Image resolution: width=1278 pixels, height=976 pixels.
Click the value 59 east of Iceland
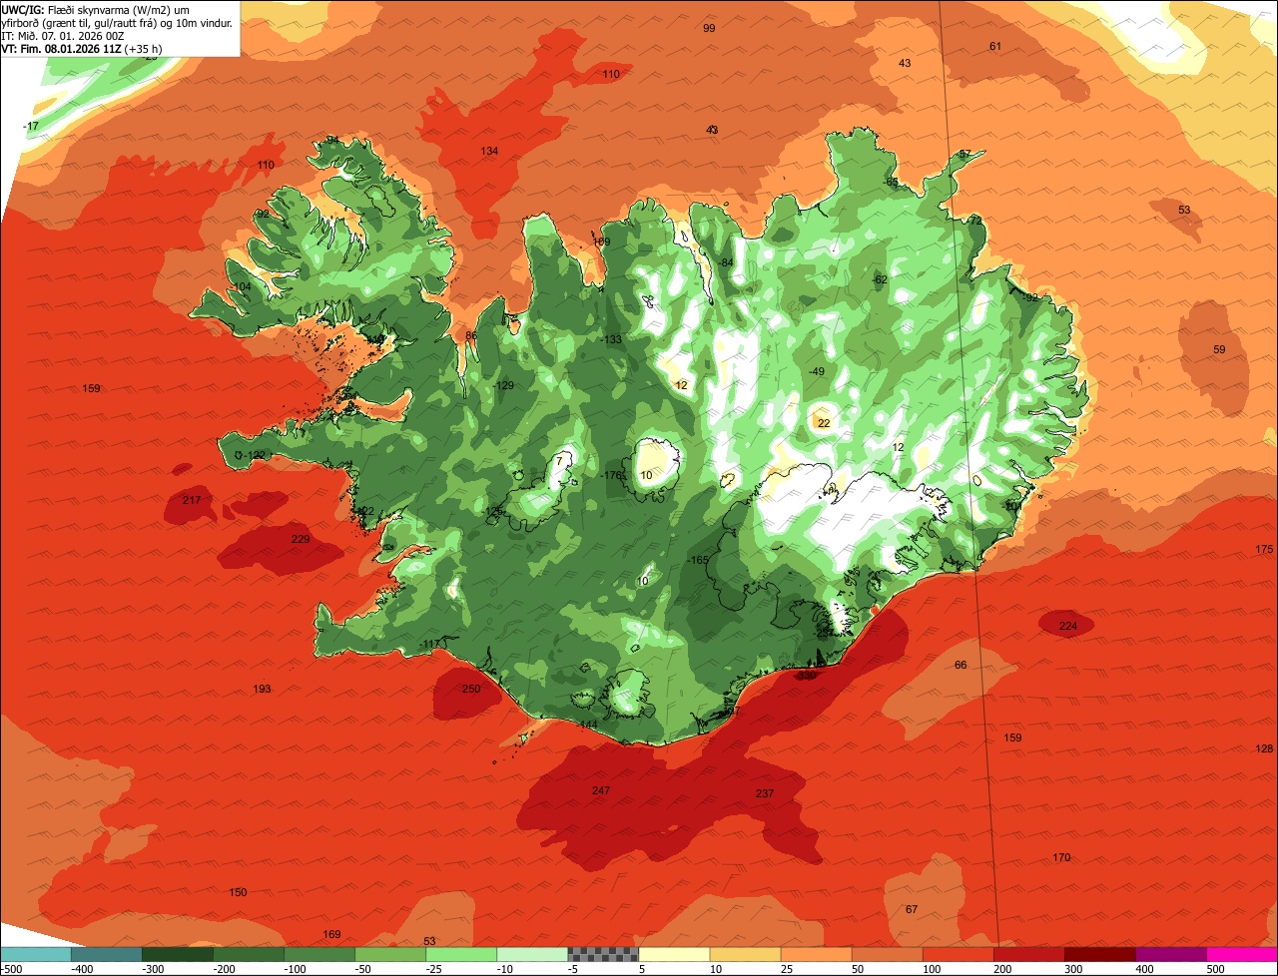pos(1219,349)
